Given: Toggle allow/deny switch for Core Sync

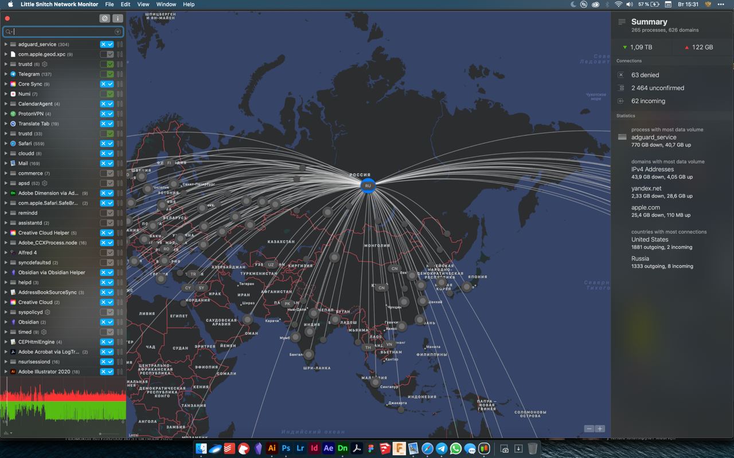Looking at the screenshot, I should (x=107, y=84).
